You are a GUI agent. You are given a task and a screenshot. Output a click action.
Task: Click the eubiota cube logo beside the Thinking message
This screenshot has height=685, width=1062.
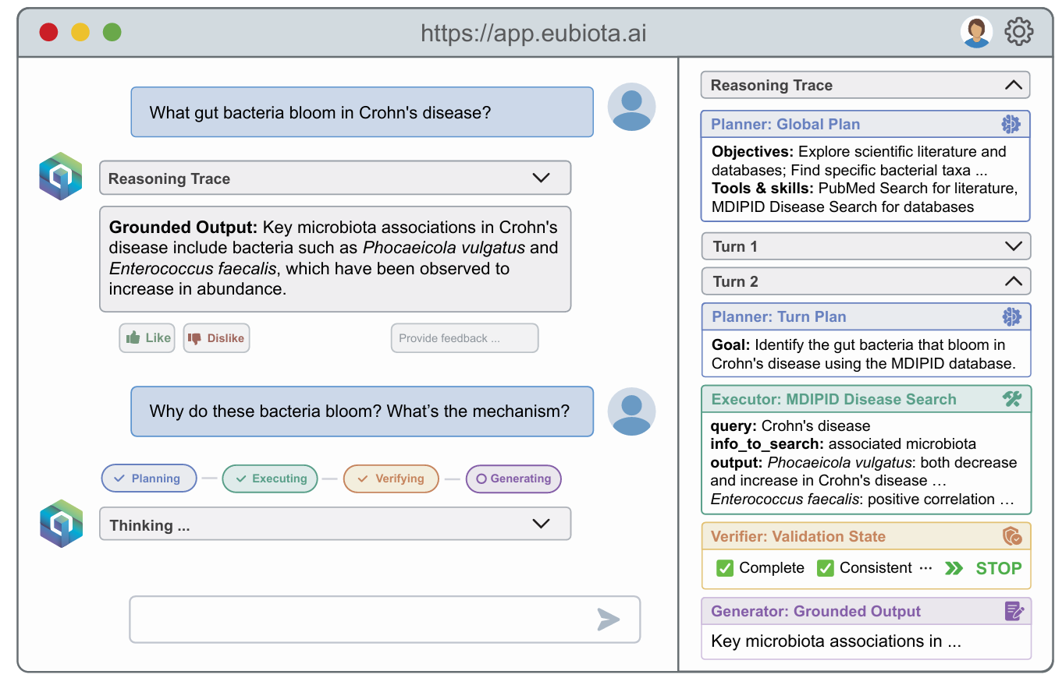tap(60, 524)
